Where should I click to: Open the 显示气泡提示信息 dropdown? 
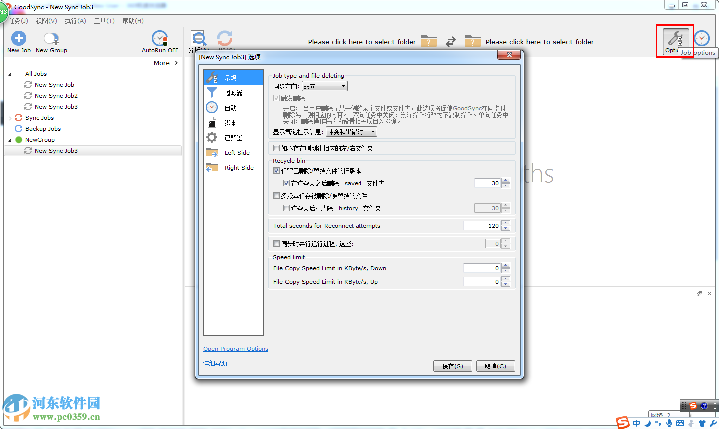(352, 132)
